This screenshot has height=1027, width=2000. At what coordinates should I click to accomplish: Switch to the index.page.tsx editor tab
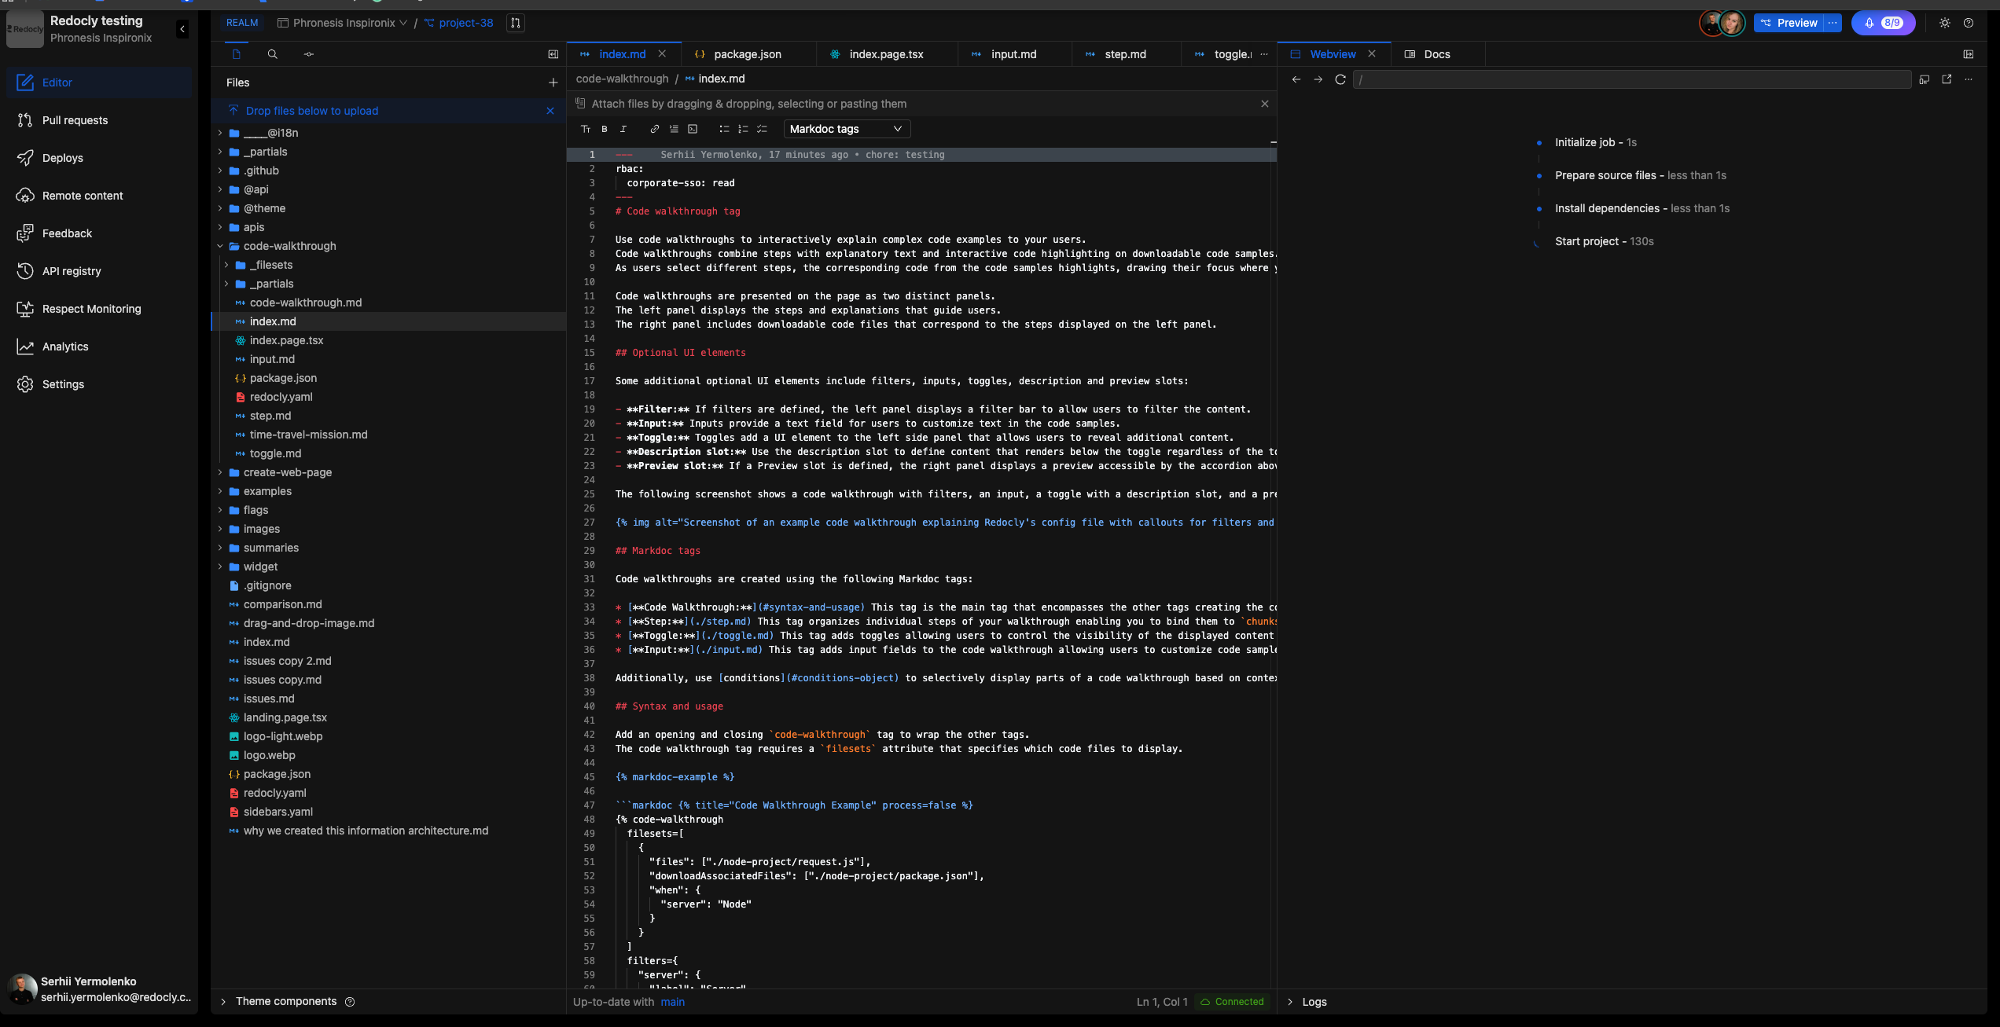886,54
